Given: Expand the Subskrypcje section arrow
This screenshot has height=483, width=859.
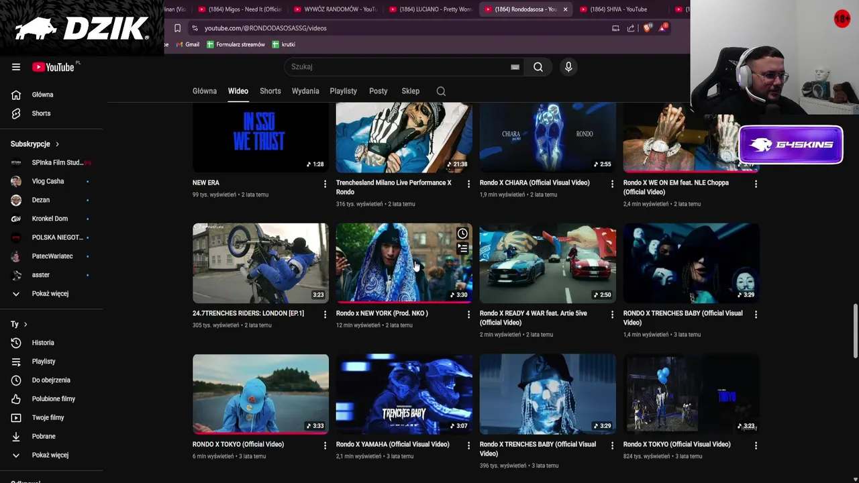Looking at the screenshot, I should 57,144.
